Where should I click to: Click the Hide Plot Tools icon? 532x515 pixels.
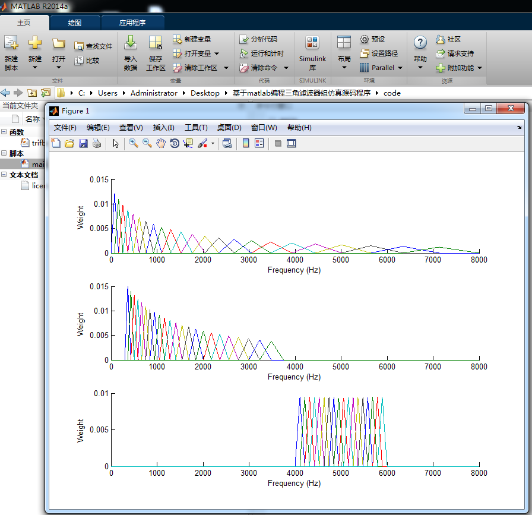[278, 143]
